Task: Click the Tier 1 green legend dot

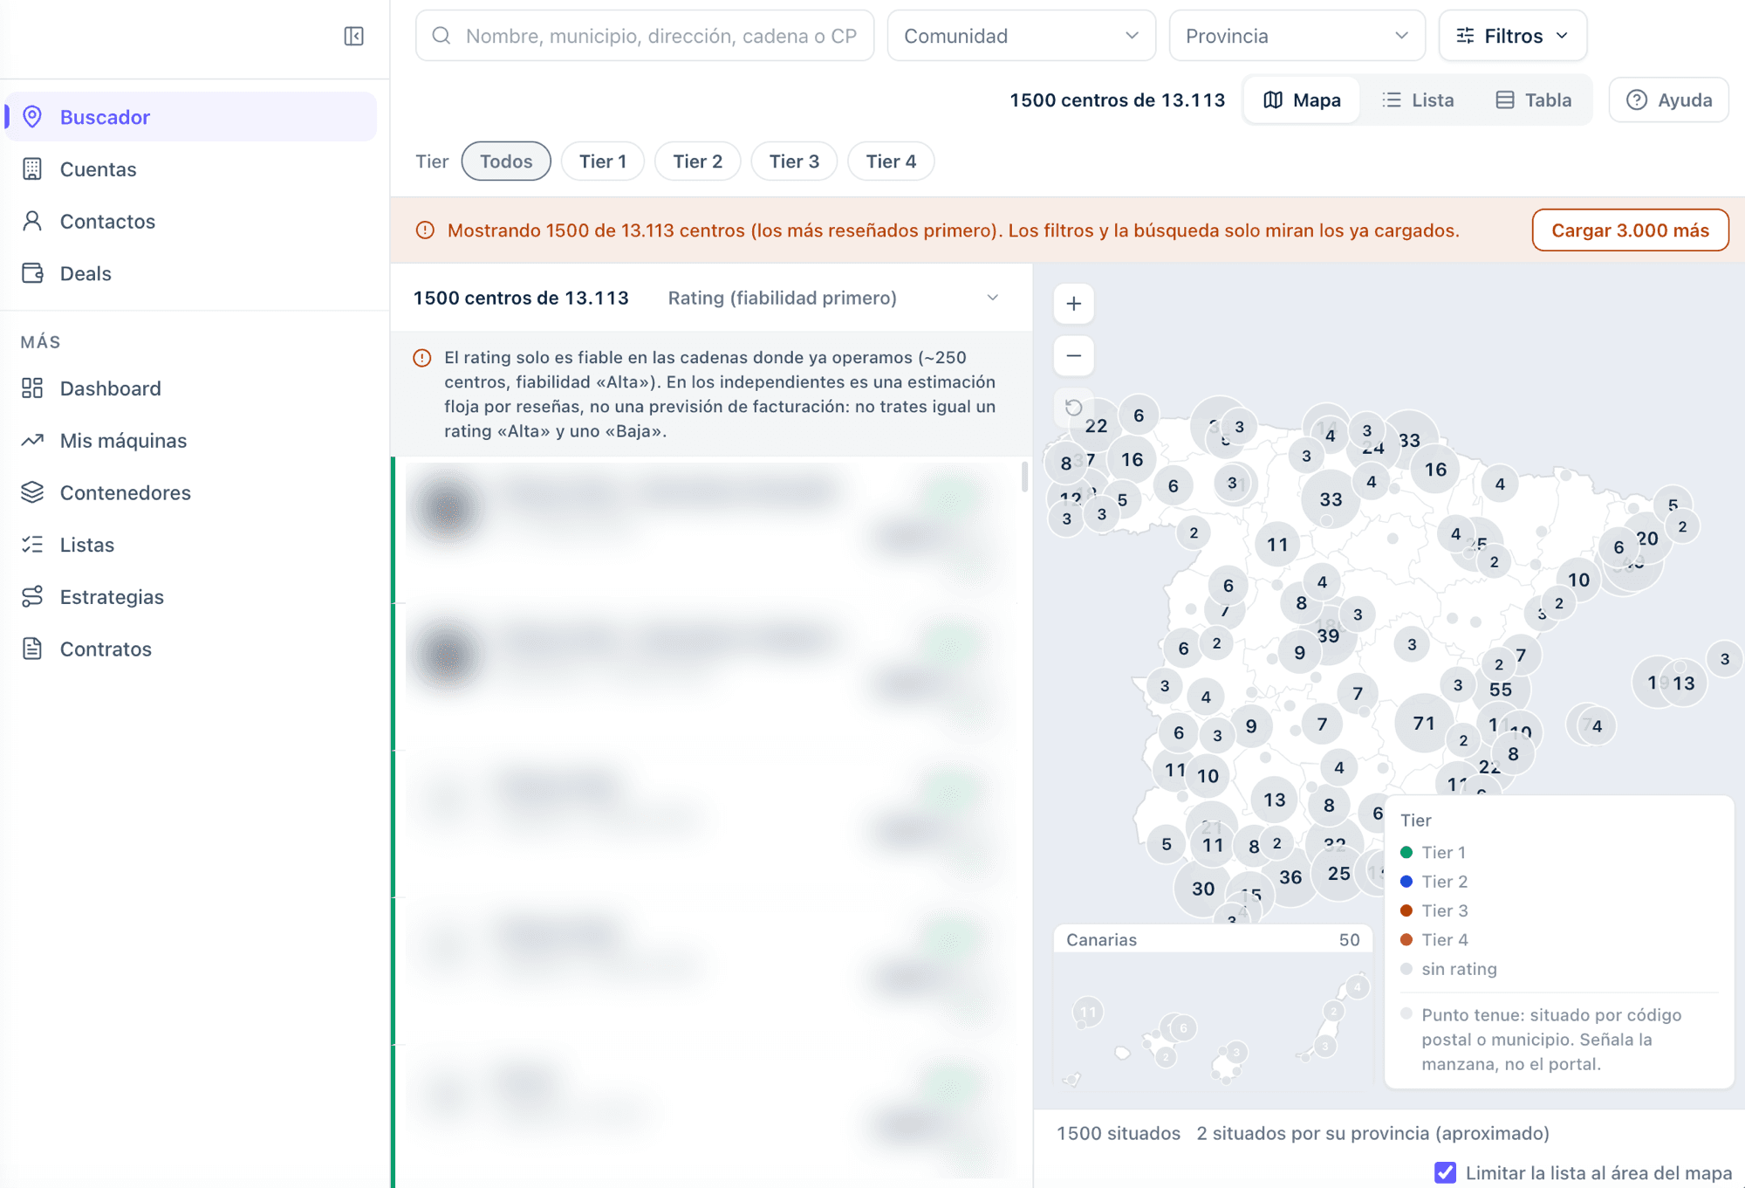Action: pos(1406,852)
